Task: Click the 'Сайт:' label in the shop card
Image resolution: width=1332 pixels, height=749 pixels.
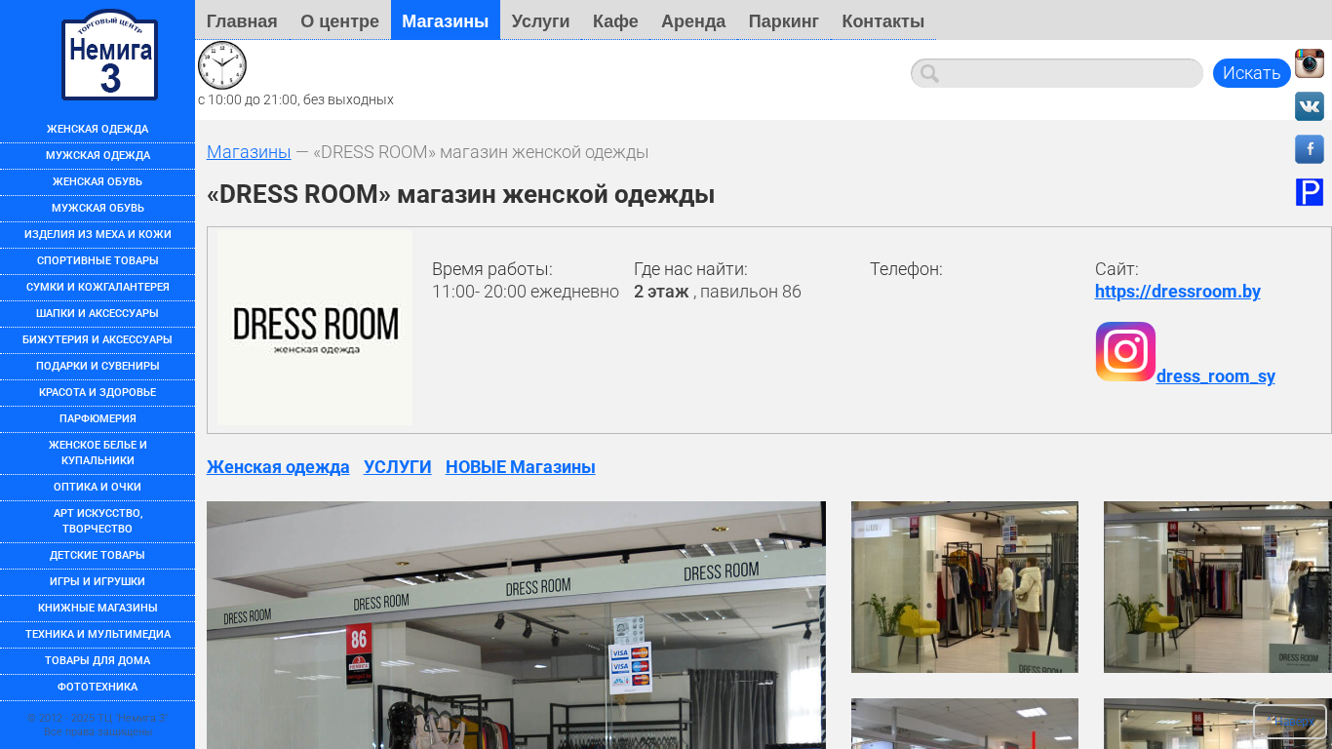Action: click(x=1117, y=269)
